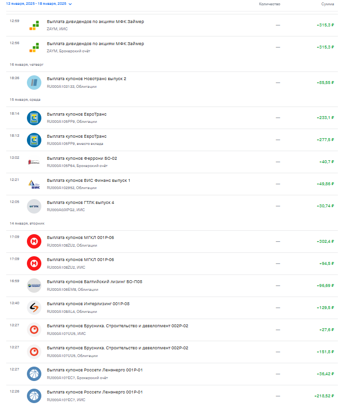Open ЕвроТранс coupon payout in вместо вклада account
Viewport: 347px width, 405px height.
[172, 140]
